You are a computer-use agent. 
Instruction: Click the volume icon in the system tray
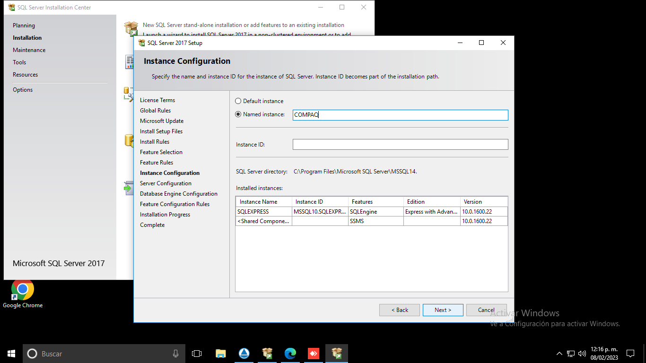tap(582, 354)
